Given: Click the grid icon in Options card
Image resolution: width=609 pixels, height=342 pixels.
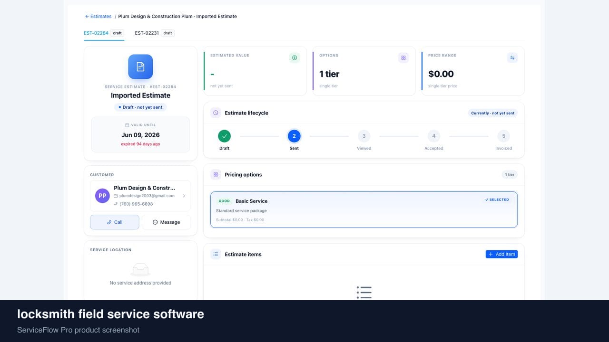Looking at the screenshot, I should tap(403, 57).
